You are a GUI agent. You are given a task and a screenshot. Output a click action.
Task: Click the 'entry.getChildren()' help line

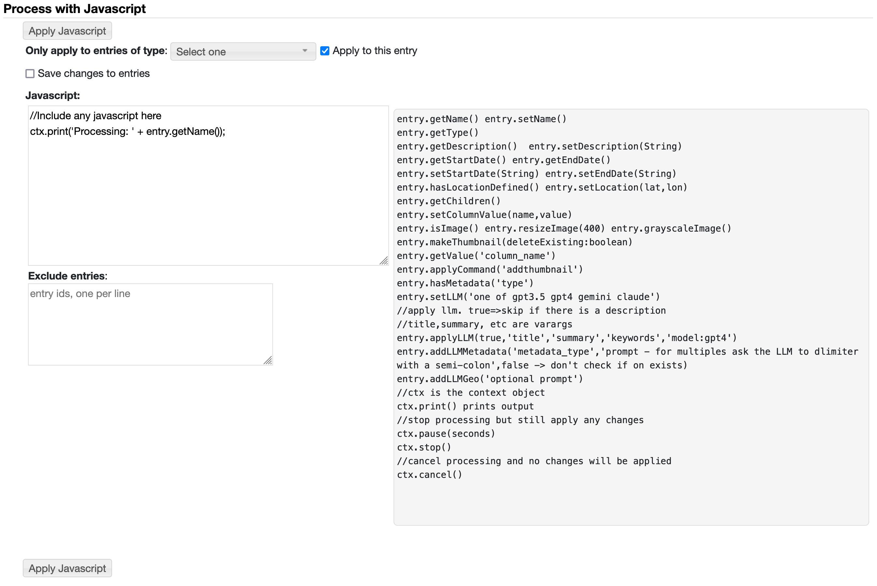(x=448, y=201)
